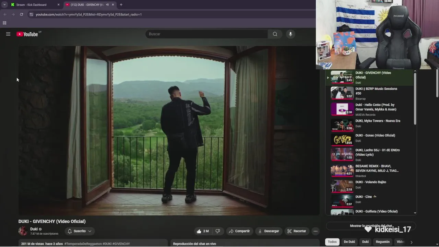This screenshot has height=247, width=439.
Task: Click the #GIVENCHY hashtag link
Action: (121, 244)
